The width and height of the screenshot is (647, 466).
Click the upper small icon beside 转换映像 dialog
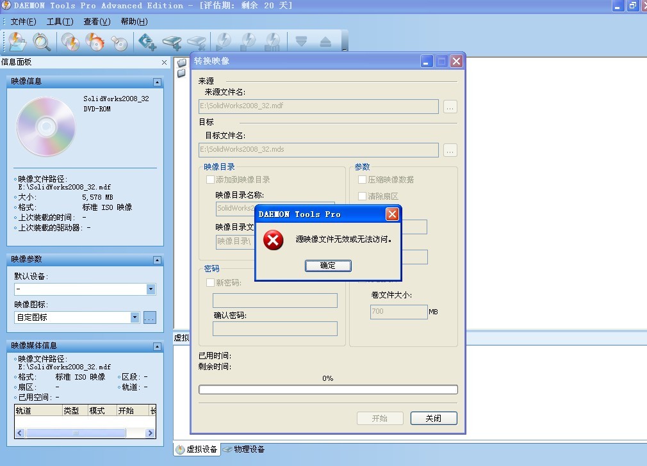(181, 63)
